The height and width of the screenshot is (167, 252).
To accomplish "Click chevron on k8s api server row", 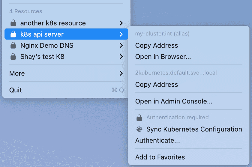I will 121,34.
